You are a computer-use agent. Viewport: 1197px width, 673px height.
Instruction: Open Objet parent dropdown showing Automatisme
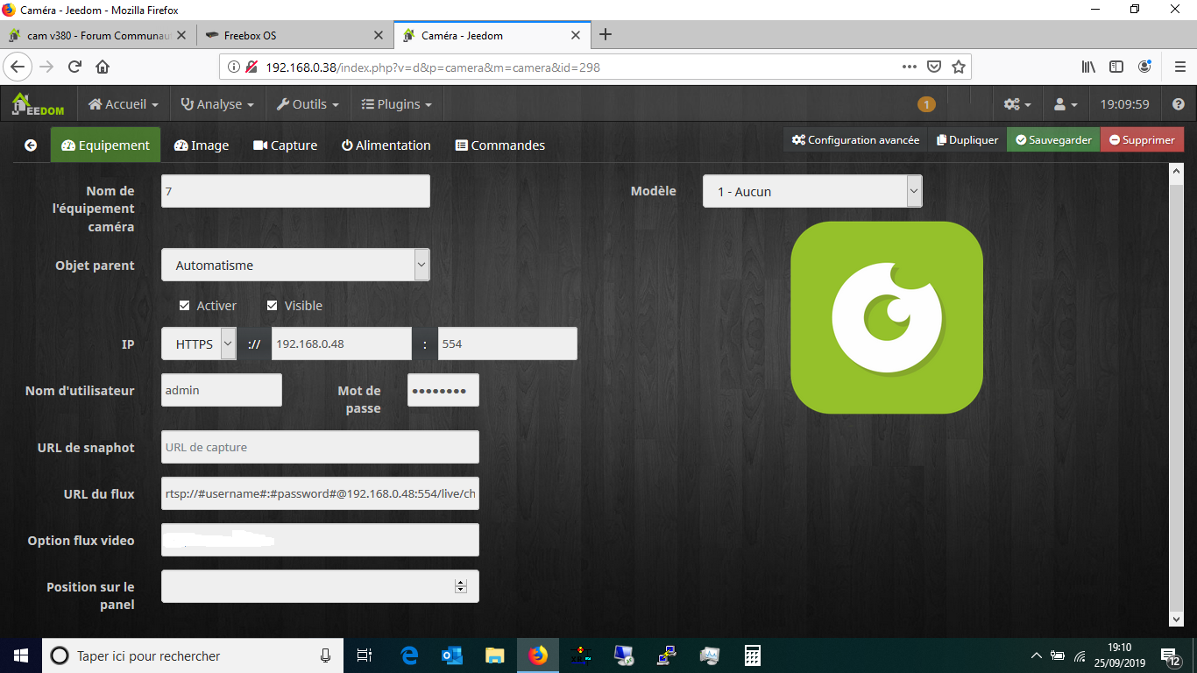[x=295, y=265]
